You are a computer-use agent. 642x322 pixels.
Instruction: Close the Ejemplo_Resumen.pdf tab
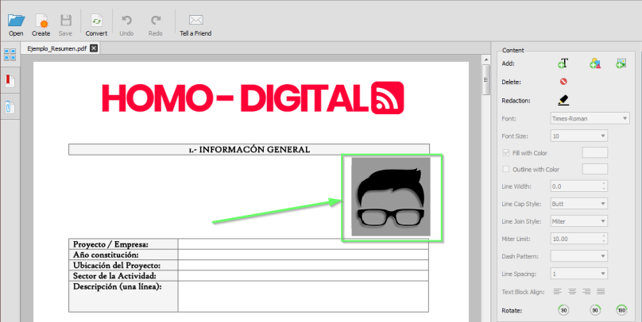click(x=94, y=48)
